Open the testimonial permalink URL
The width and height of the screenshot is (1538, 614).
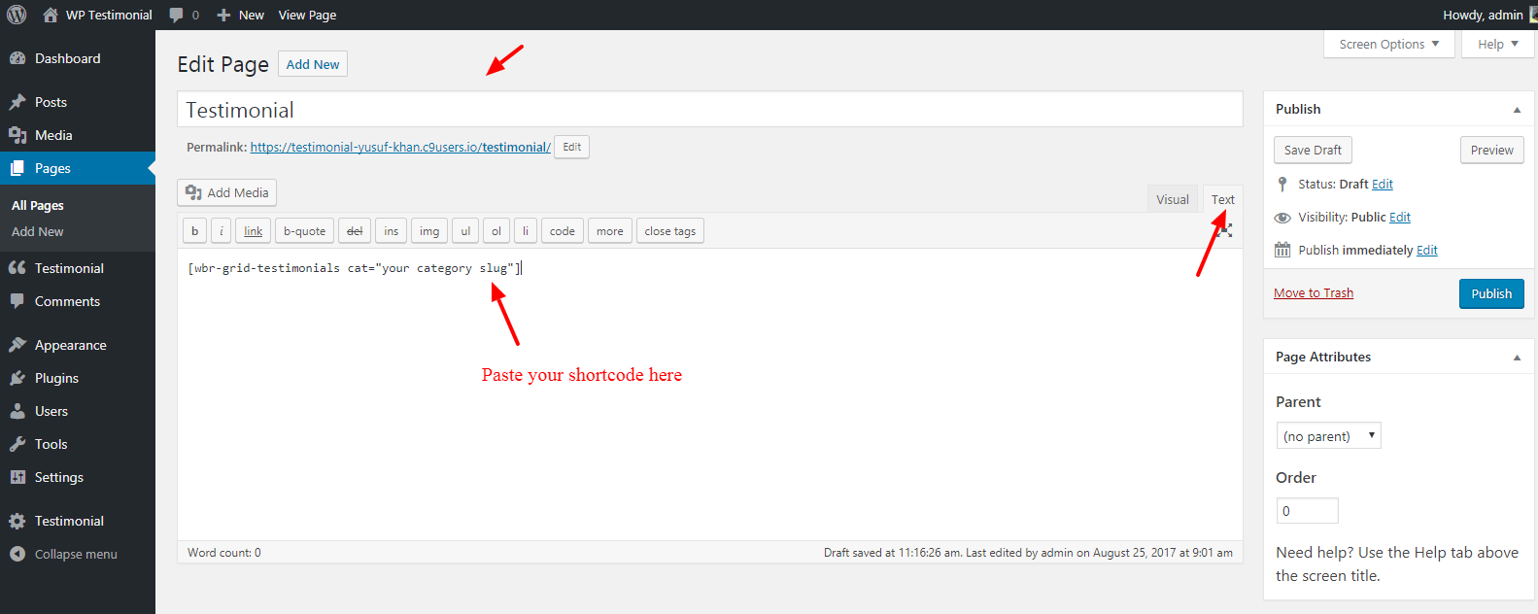(x=400, y=148)
